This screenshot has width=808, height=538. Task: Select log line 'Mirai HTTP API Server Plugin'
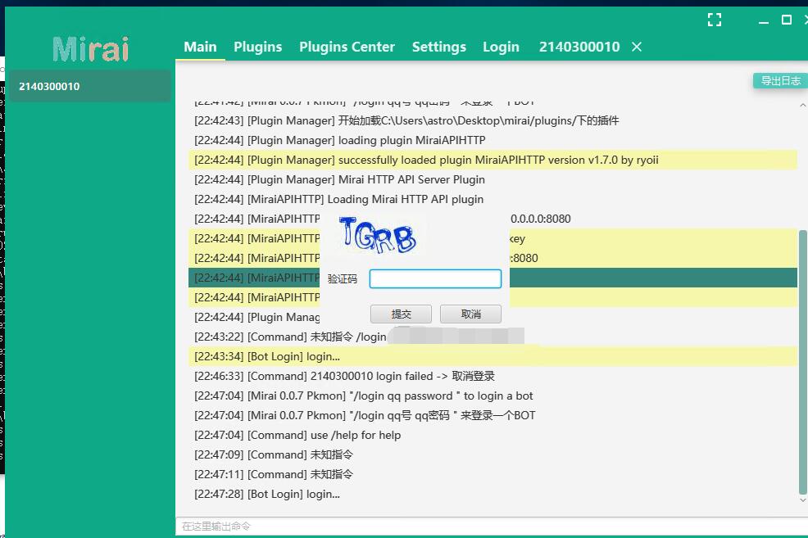tap(493, 179)
